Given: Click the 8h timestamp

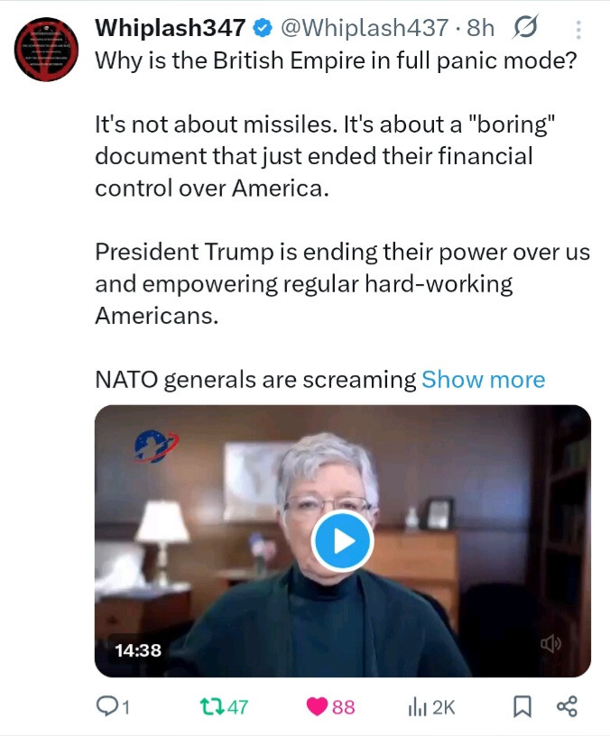Looking at the screenshot, I should tap(481, 29).
